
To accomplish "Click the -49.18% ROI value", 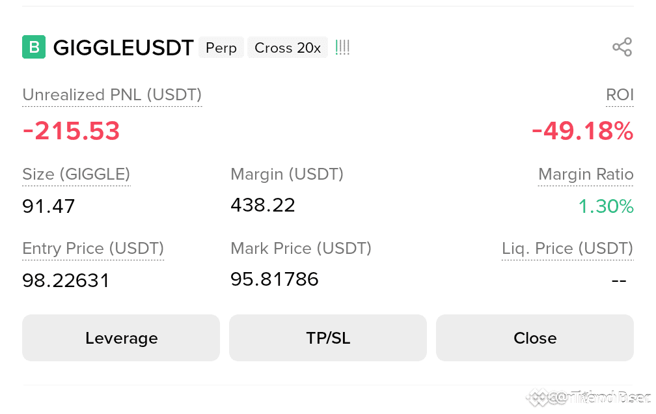I will pyautogui.click(x=582, y=131).
